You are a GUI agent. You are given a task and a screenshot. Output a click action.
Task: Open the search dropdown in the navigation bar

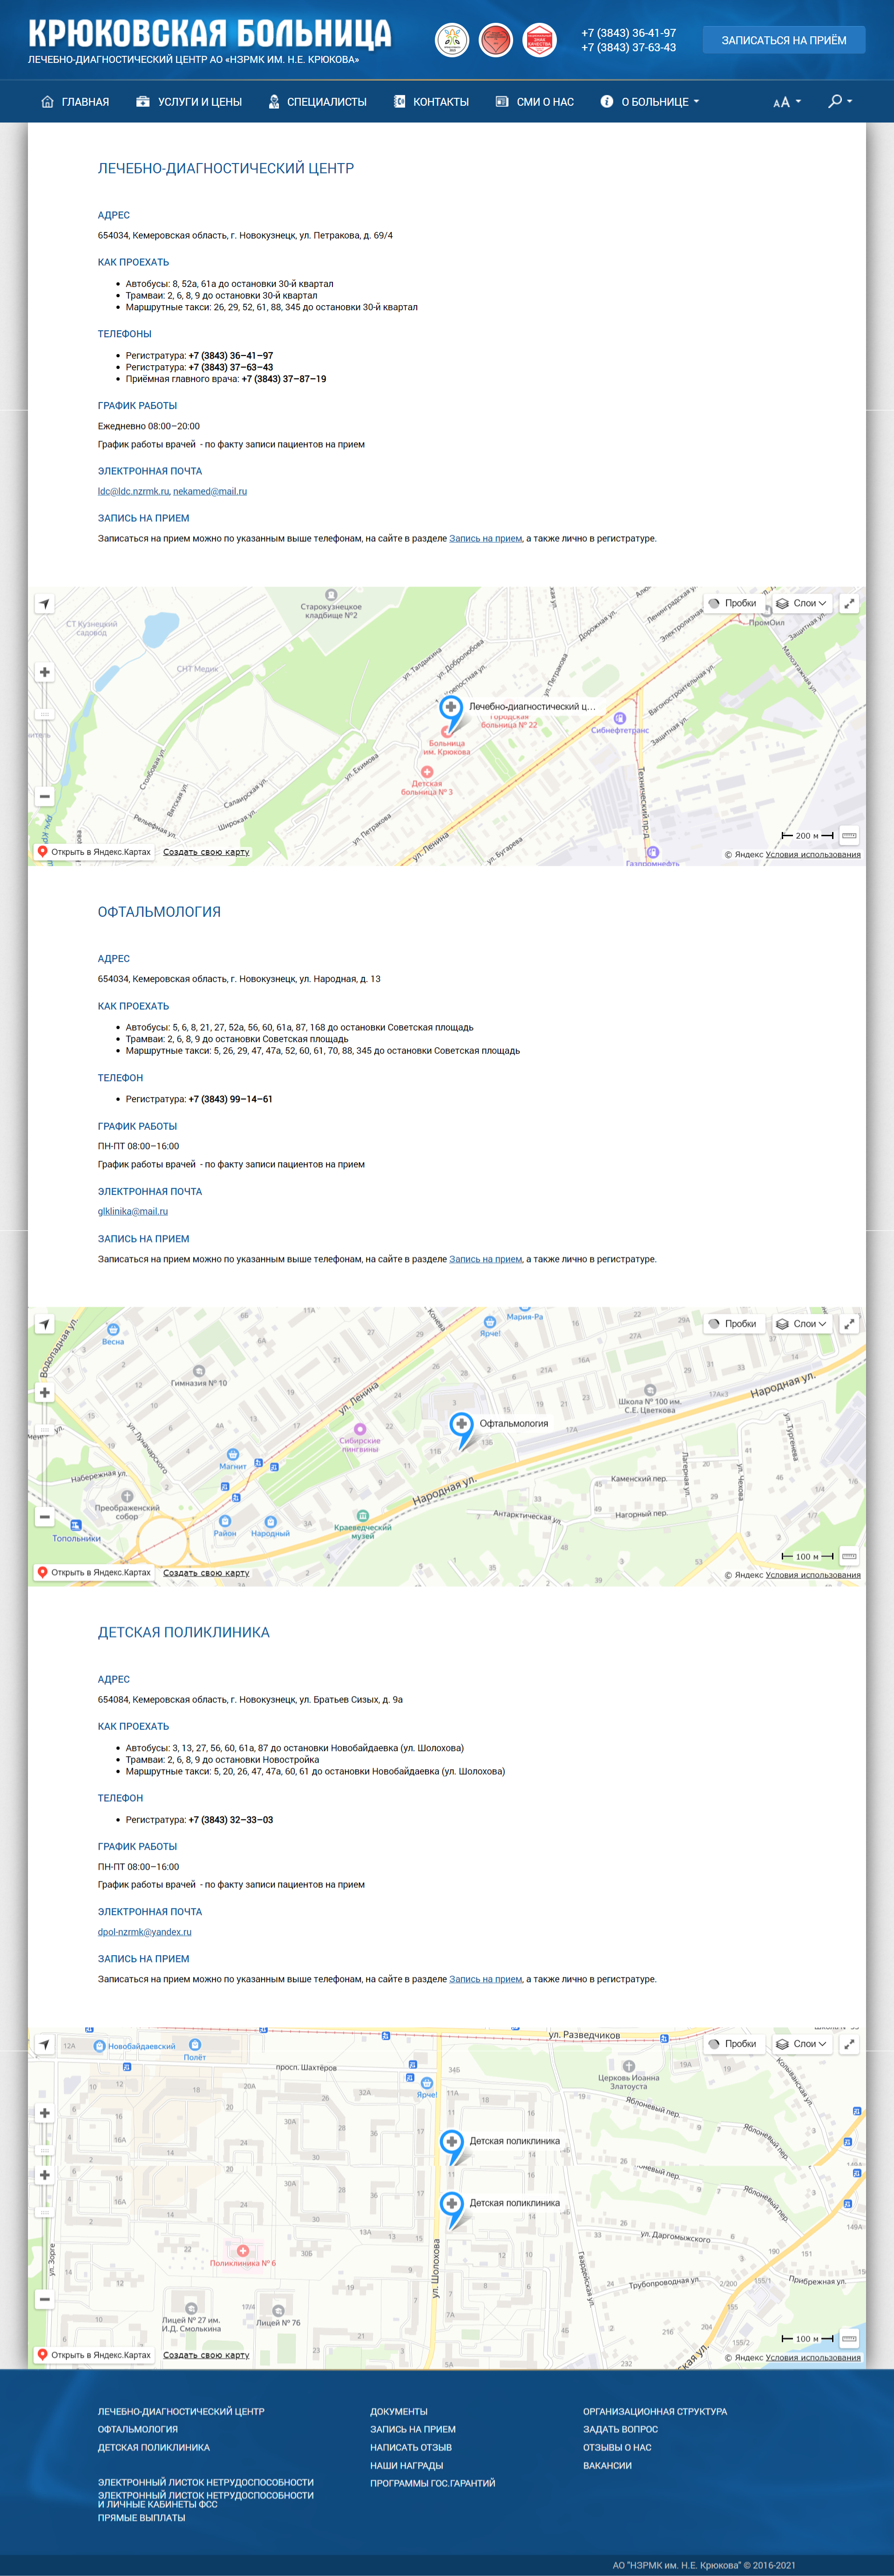(x=840, y=101)
